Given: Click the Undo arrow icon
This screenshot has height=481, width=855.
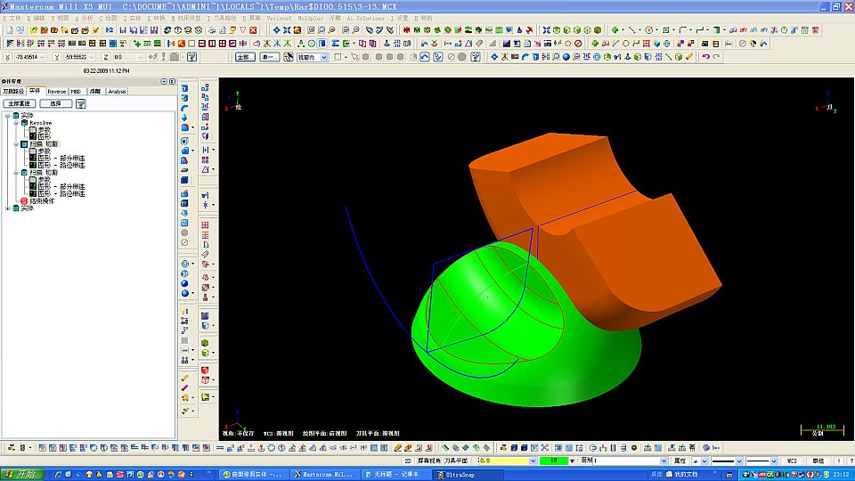Looking at the screenshot, I should point(706,57).
